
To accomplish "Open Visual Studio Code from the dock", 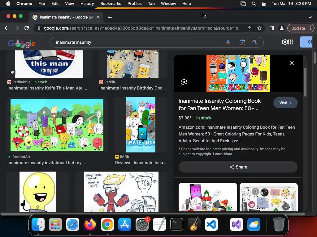I will pos(211,224).
